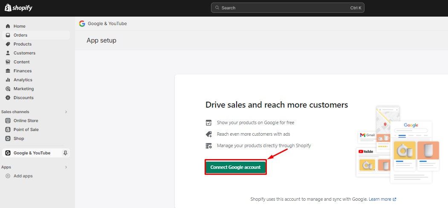Go to Orders in the sidebar
Screen dimensions: 448x208
point(36,35)
